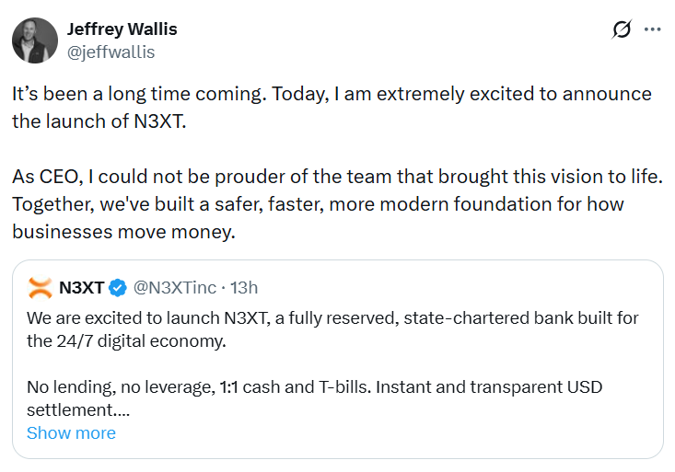Click the "It's been a long time coming" paragraph

[x=332, y=94]
